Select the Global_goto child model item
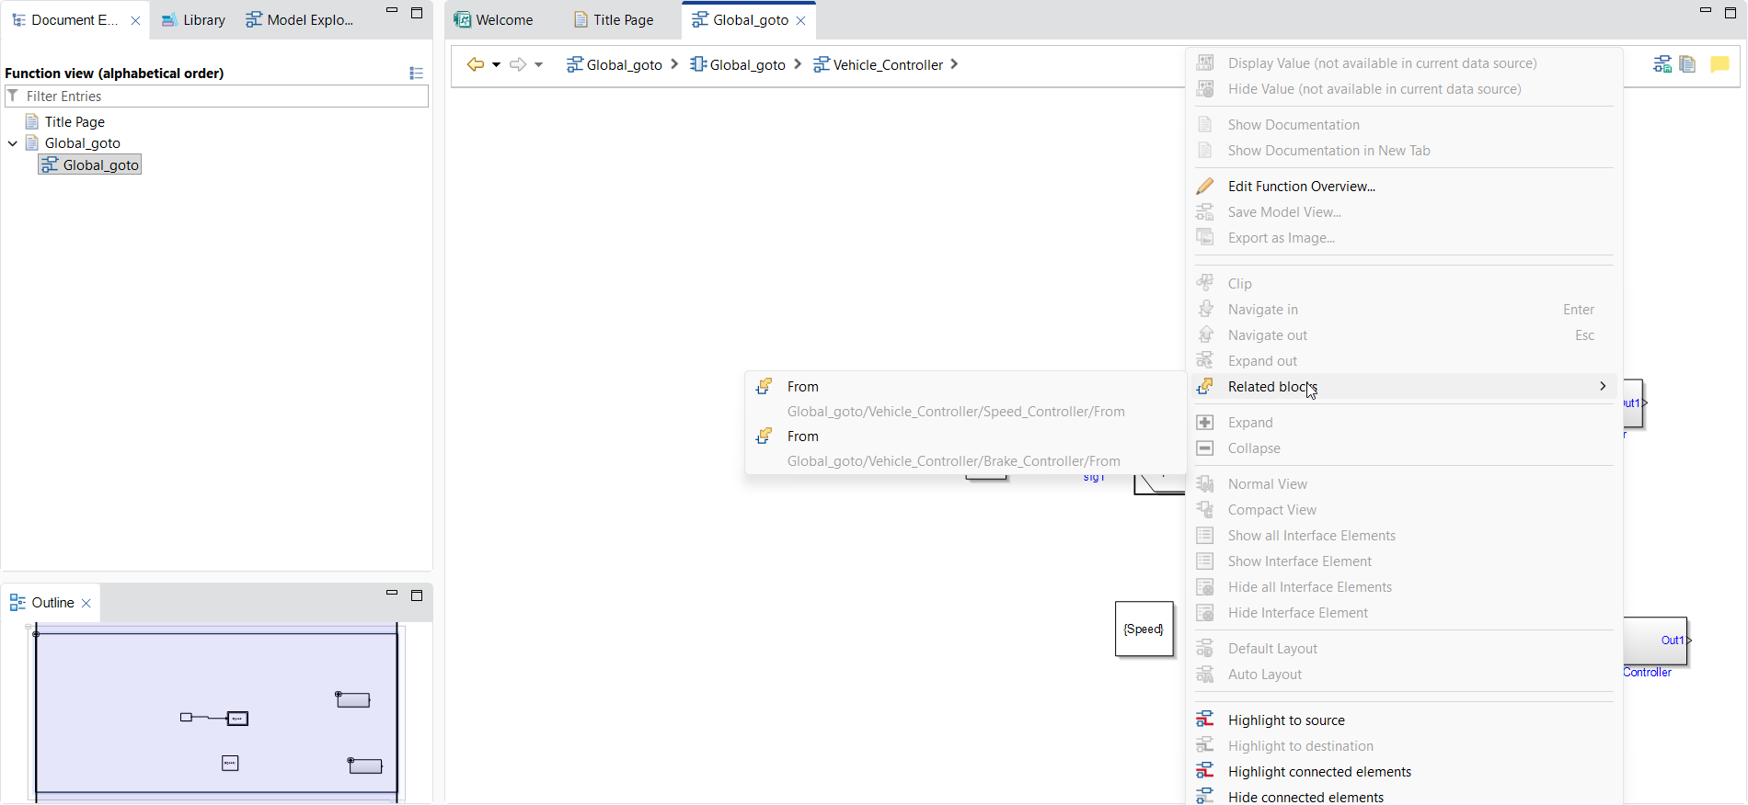 point(90,165)
